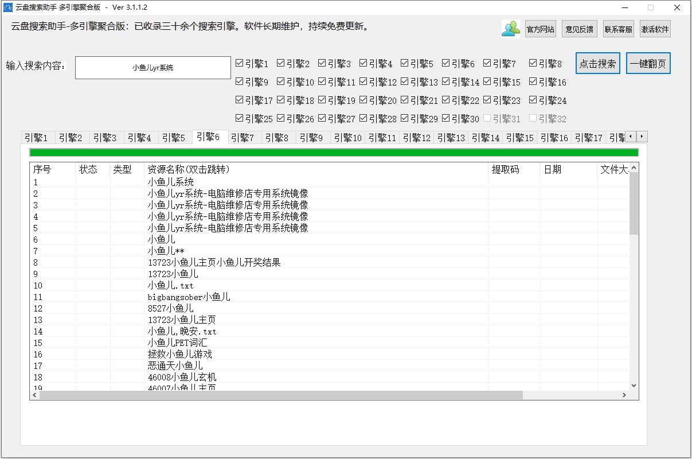Select the 引擎16 tab
Image resolution: width=692 pixels, height=459 pixels.
(554, 138)
